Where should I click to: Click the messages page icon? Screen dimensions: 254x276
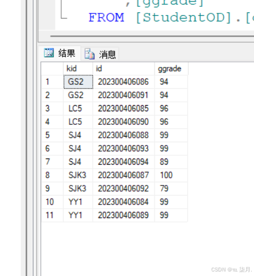coord(89,54)
